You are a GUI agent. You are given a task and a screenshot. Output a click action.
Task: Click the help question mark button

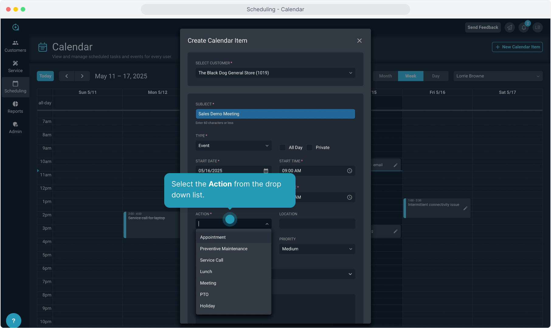click(13, 320)
